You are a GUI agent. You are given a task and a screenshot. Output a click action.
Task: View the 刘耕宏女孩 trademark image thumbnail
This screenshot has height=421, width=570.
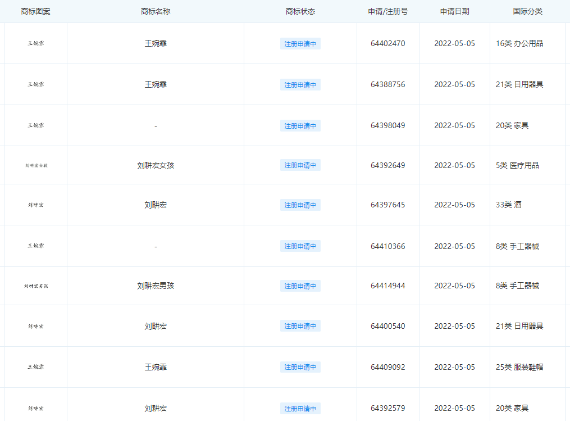point(37,166)
